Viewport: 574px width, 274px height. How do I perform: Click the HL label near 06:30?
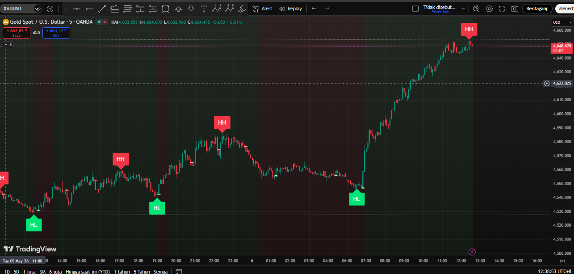[356, 199]
